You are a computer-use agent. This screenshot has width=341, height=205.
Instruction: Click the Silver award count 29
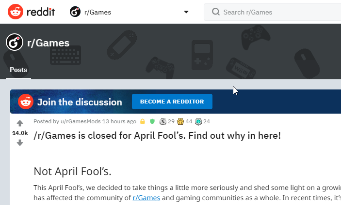click(171, 121)
